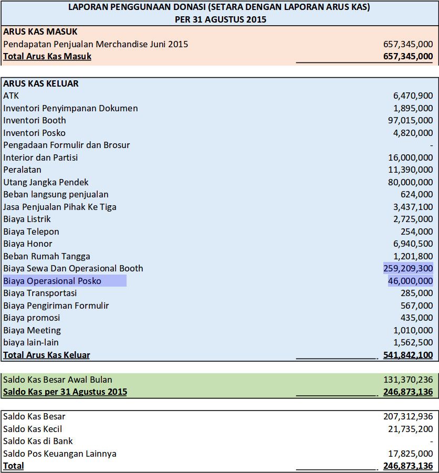The image size is (439, 473).
Task: Select the Biaya Meeting row label
Action: point(32,330)
